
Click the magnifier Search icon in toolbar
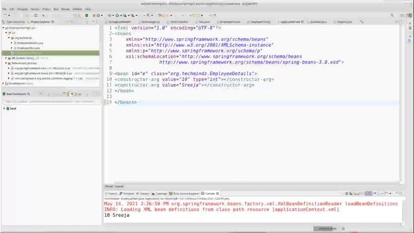coord(392,16)
